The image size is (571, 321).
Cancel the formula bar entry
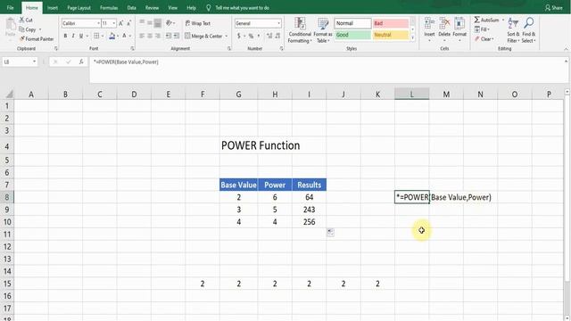tap(55, 62)
